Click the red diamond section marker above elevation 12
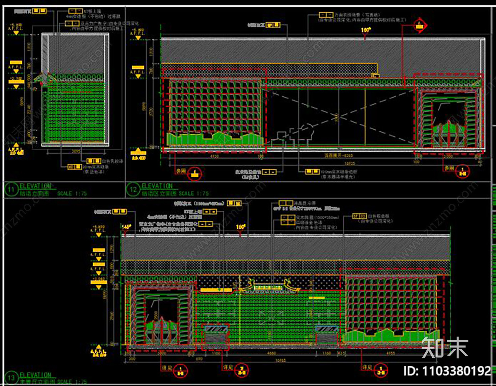The width and height of the screenshot is (496, 386). point(419,26)
